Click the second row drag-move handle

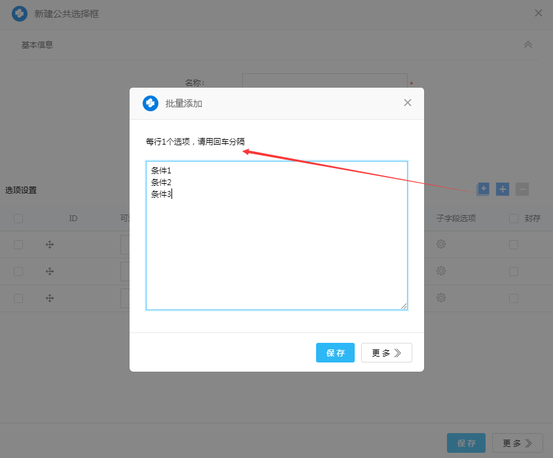(50, 271)
